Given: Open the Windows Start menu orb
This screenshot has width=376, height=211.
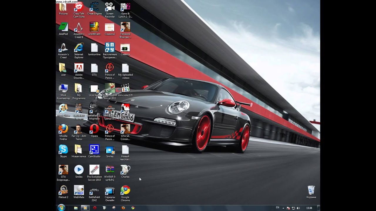Looking at the screenshot, I should (x=61, y=208).
